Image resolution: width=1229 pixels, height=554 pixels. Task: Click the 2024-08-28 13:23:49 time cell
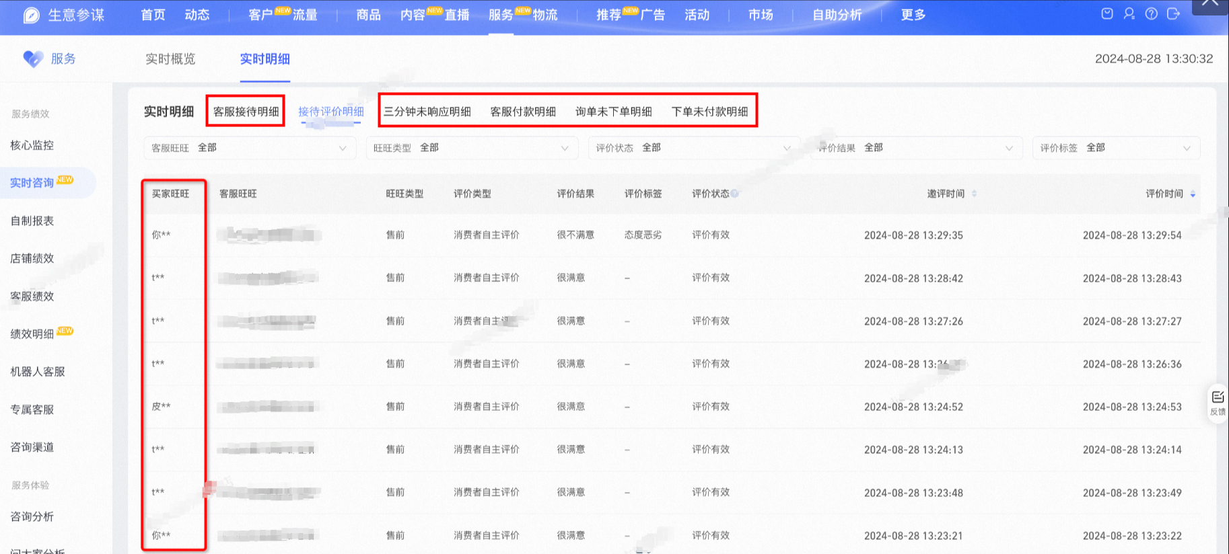(x=1132, y=493)
